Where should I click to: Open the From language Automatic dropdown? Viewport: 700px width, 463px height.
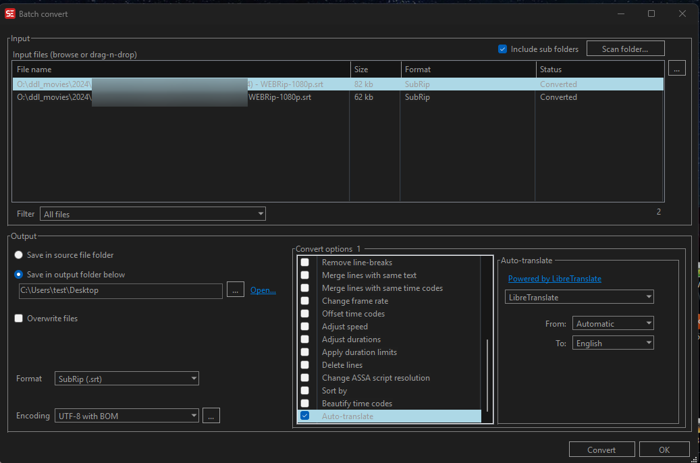[613, 323]
